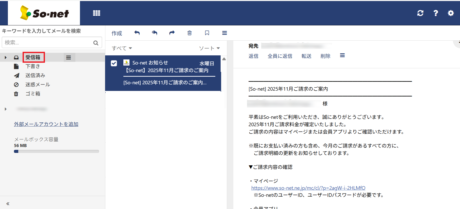Click the reply-all toolbar icon
This screenshot has height=209, width=460.
154,33
